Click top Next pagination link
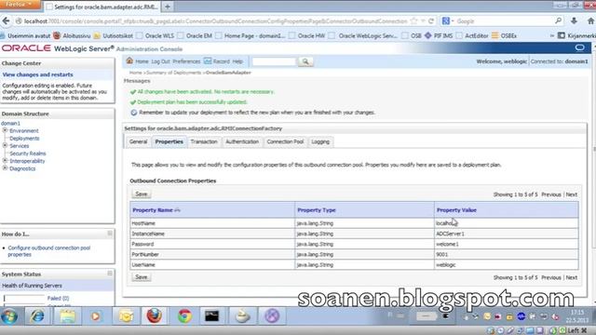596x335 pixels. (x=571, y=194)
